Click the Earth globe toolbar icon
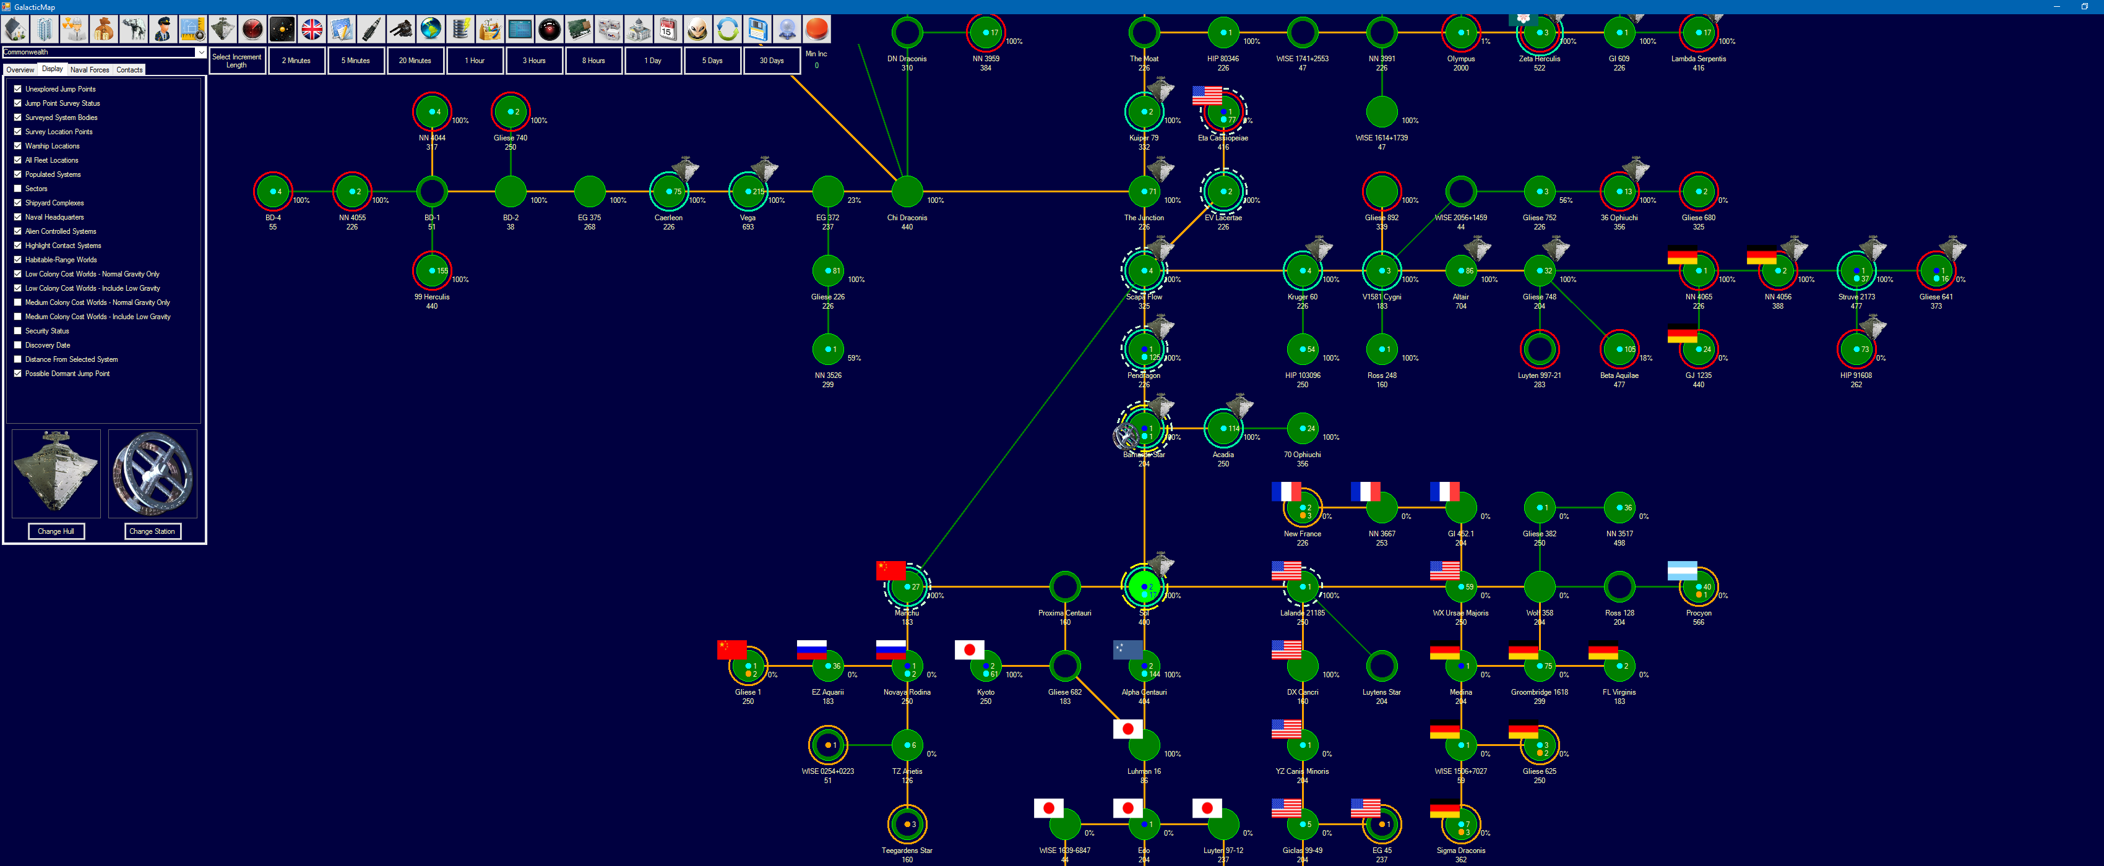Screen dimensions: 2104x866 431,30
